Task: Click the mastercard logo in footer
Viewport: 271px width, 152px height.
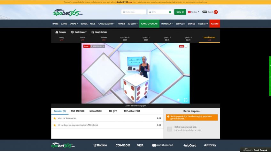Action: pos(162,145)
